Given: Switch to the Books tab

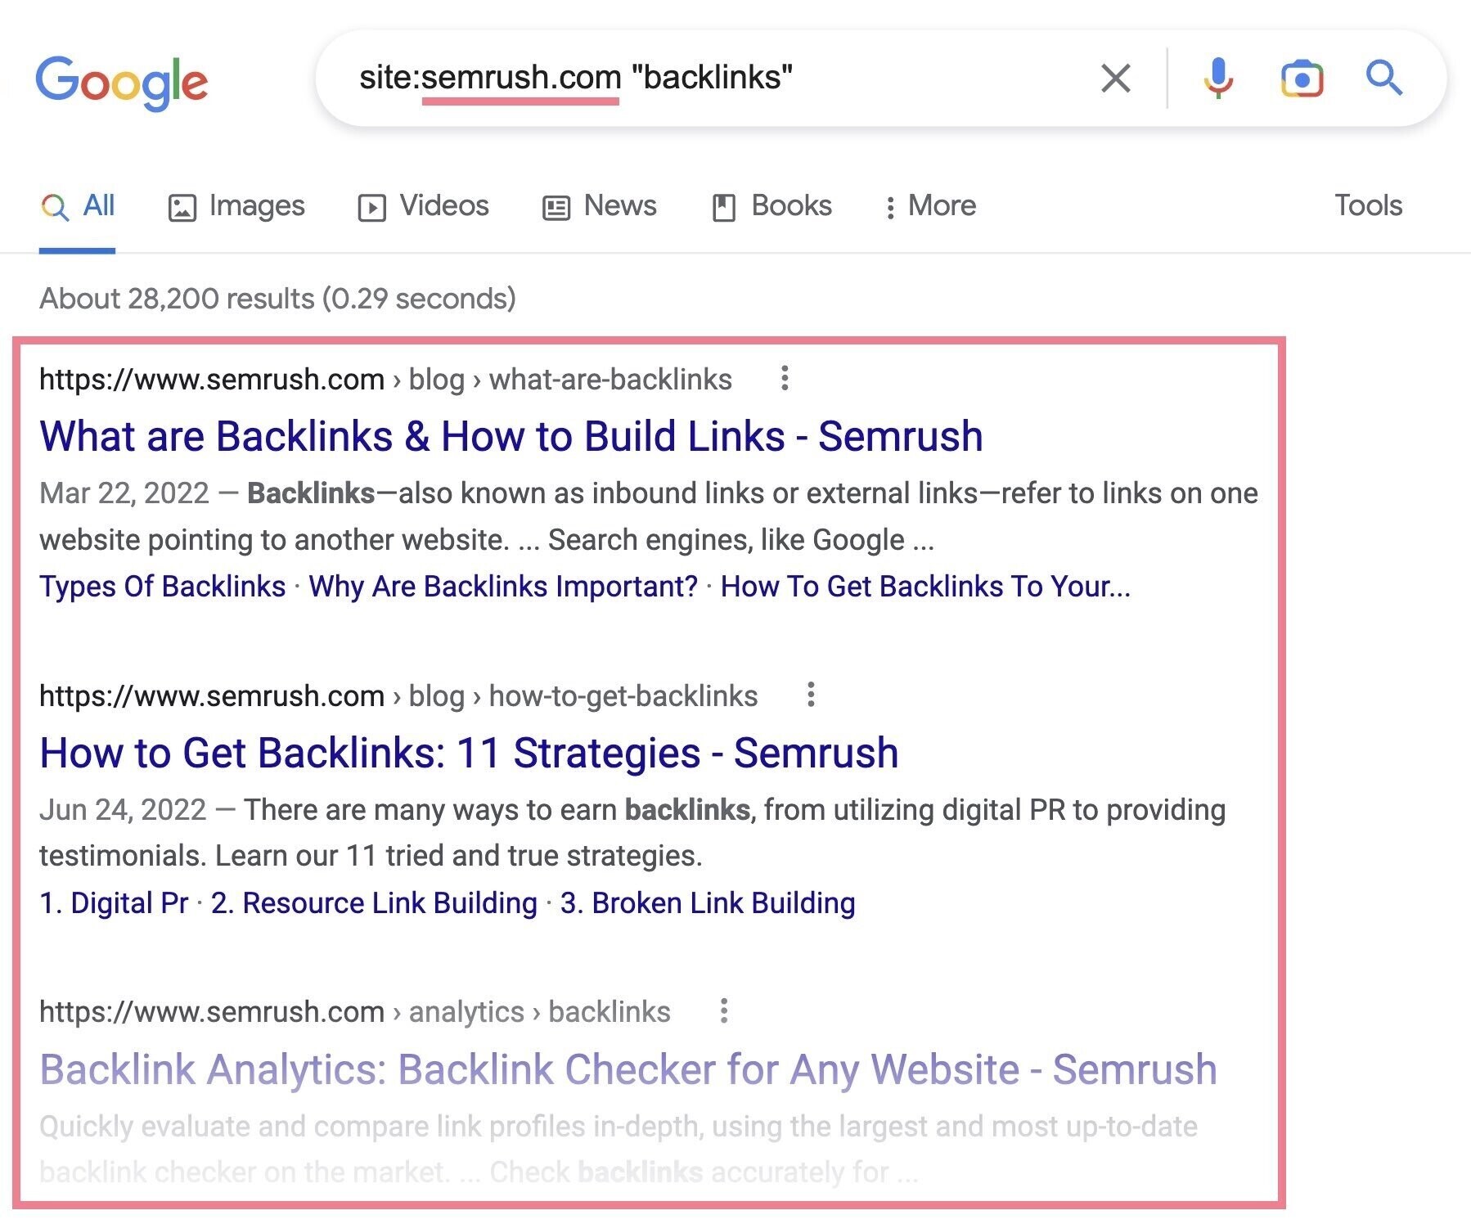Looking at the screenshot, I should coord(771,206).
